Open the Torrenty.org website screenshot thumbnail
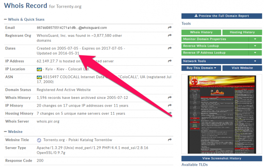264x167 pixels. click(222, 114)
